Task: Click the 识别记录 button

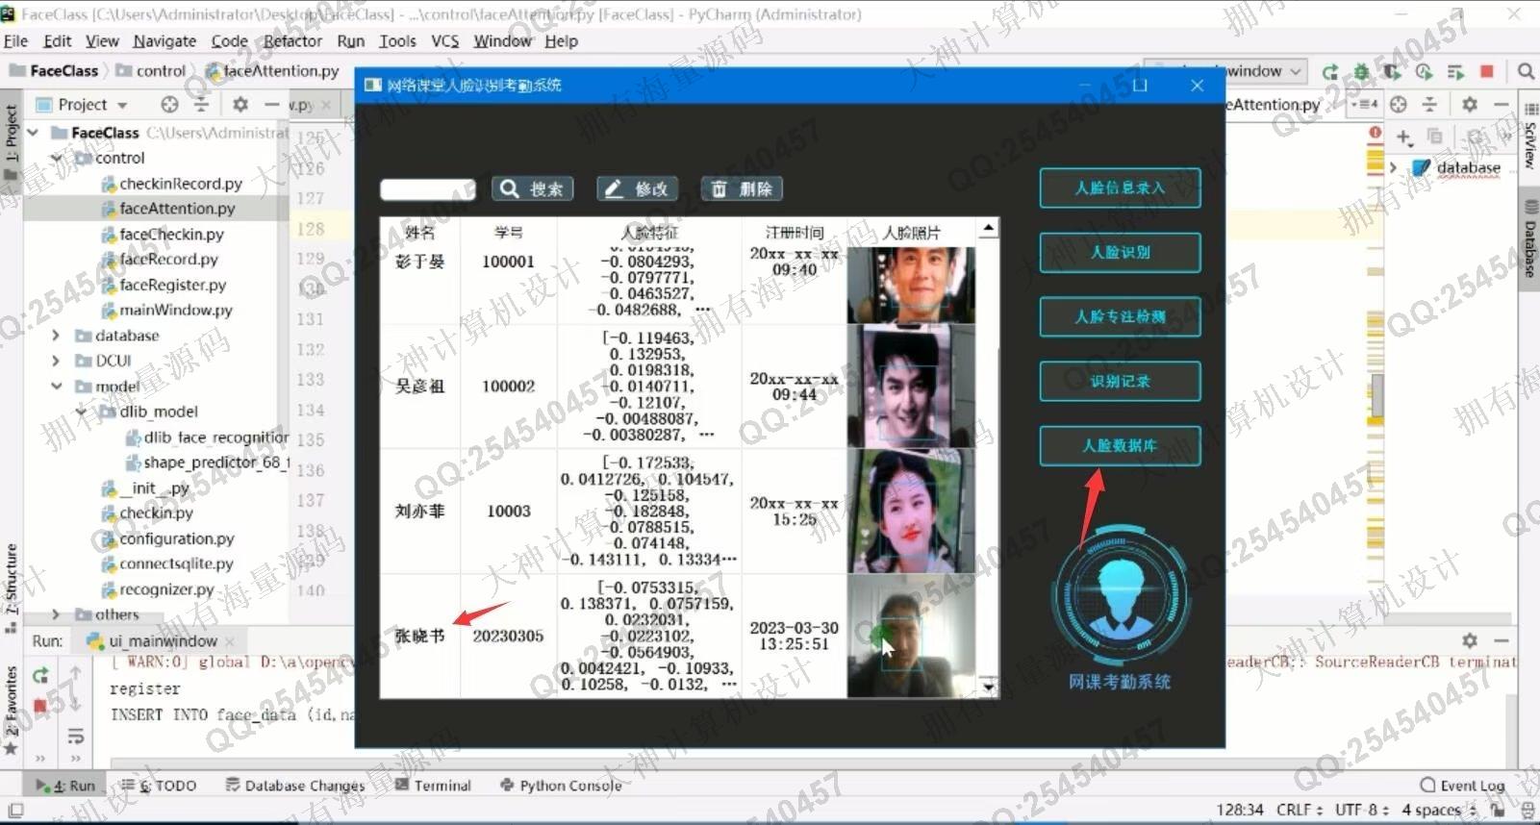Action: 1120,381
